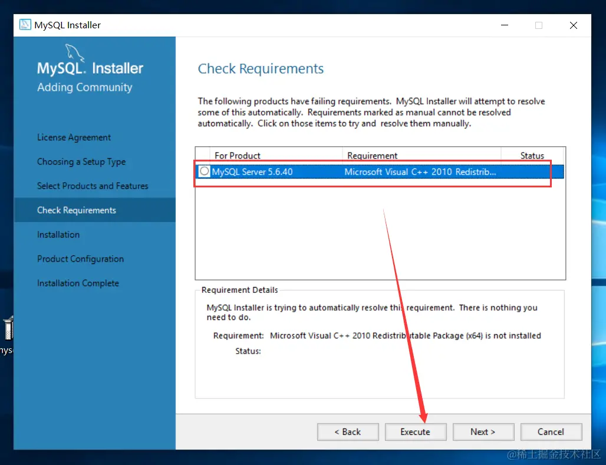Screen dimensions: 606x465
Task: Click the For Product column header
Action: [238, 156]
